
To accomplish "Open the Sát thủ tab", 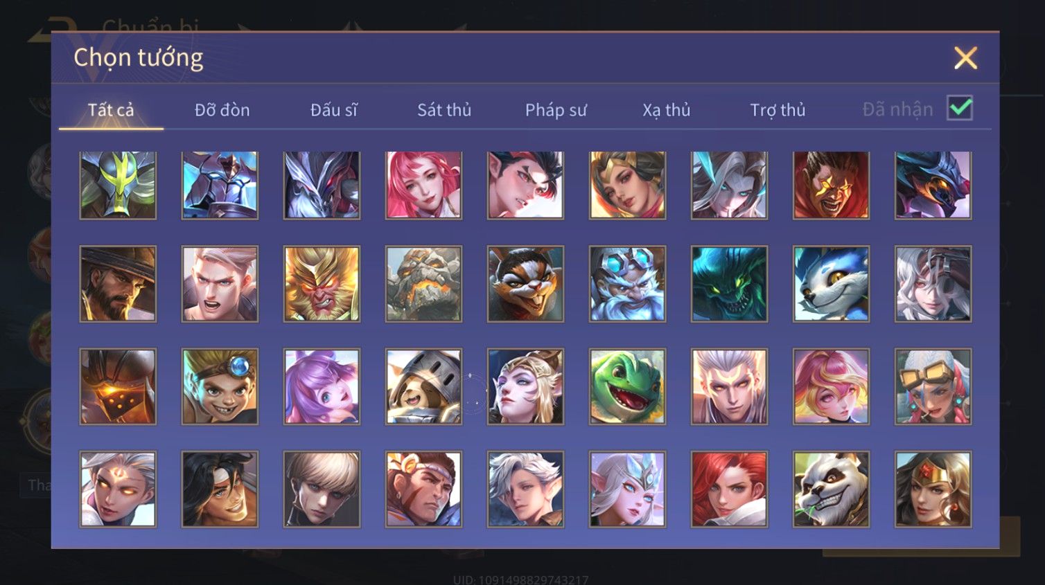I will (x=444, y=109).
